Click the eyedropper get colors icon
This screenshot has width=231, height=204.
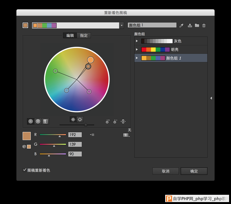pyautogui.click(x=181, y=25)
